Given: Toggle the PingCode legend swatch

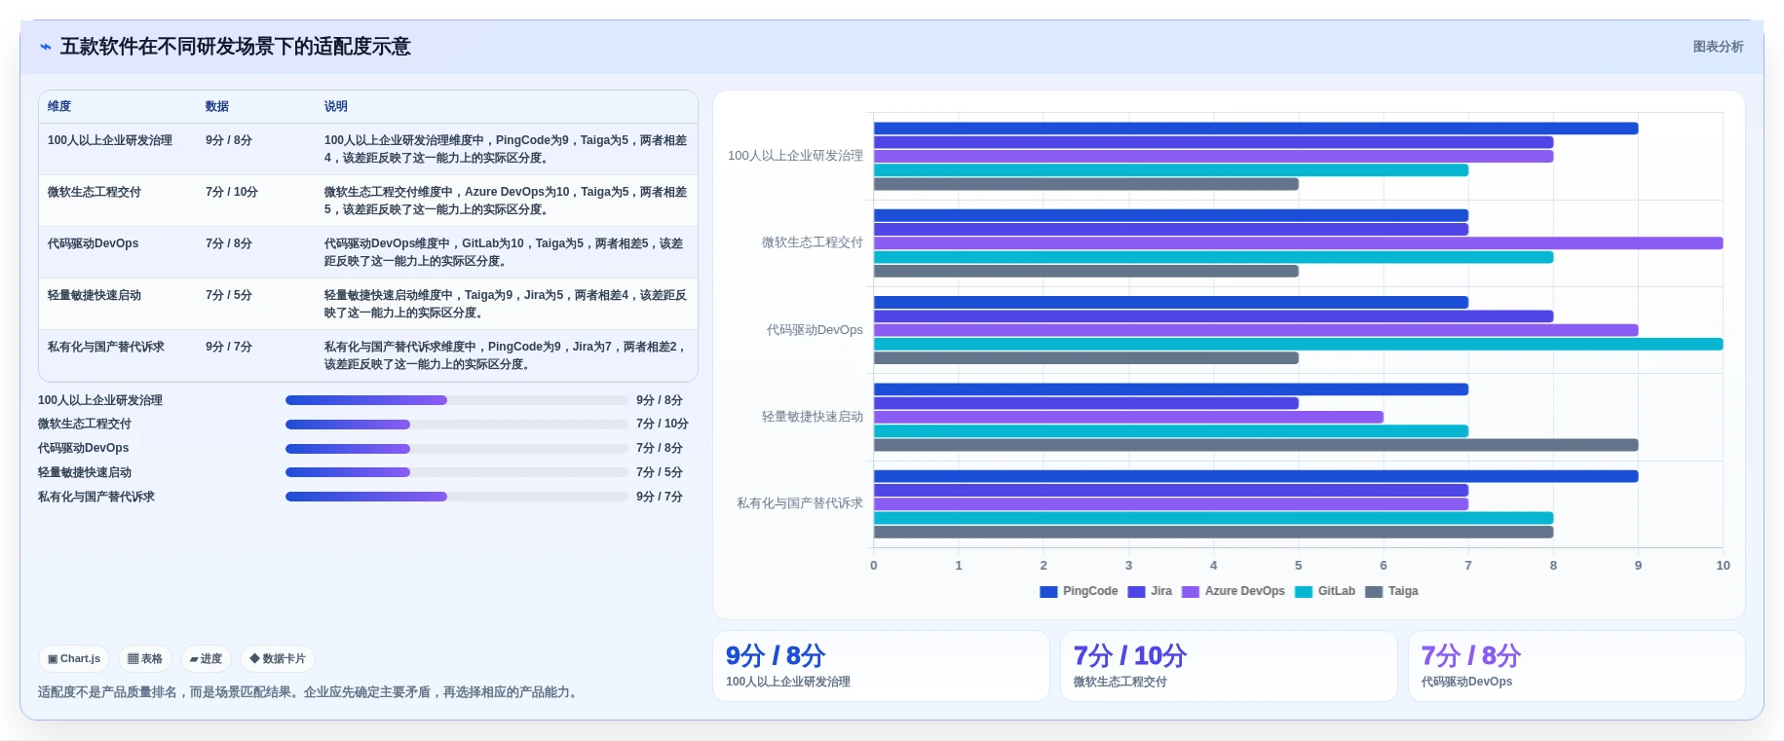Looking at the screenshot, I should (x=1048, y=592).
